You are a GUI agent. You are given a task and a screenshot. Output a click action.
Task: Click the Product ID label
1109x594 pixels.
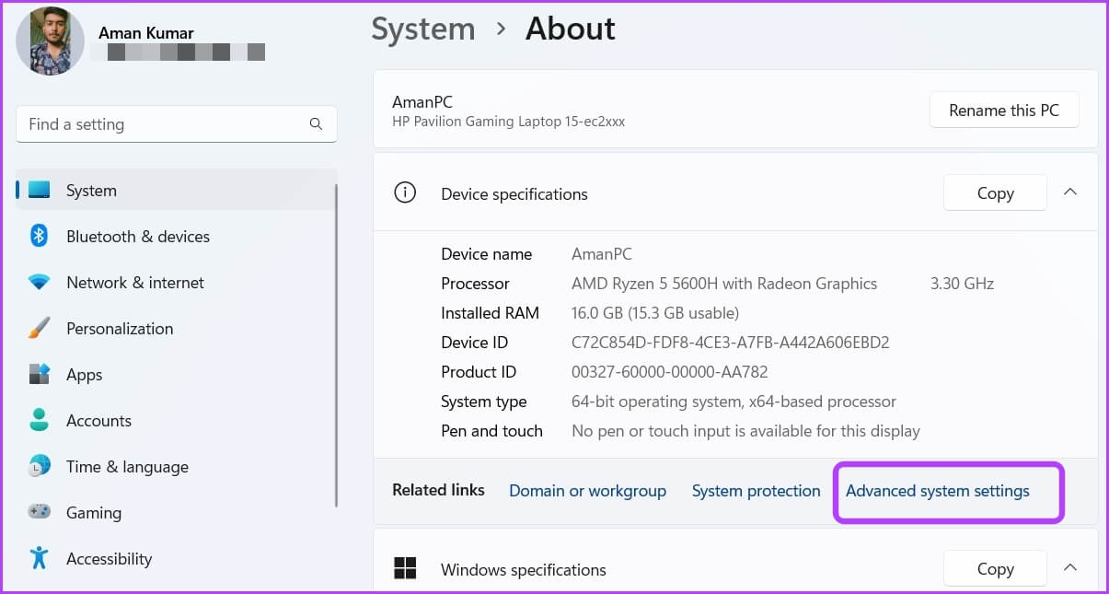479,372
